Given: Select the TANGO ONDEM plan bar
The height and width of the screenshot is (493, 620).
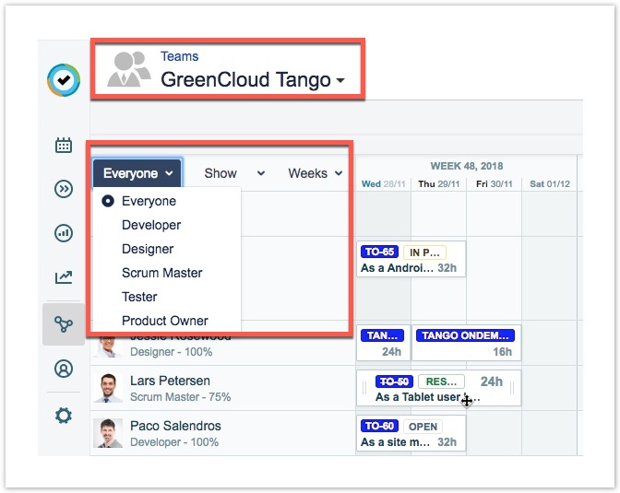Looking at the screenshot, I should 466,336.
